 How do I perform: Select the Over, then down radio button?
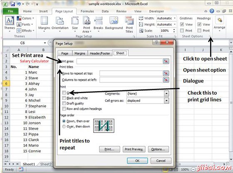coord(64,126)
